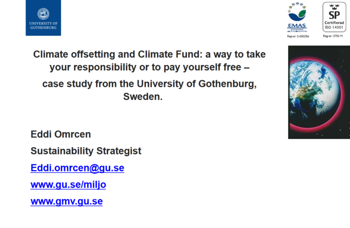Click the Earth globe image
Image resolution: width=350 pixels, height=228 pixels.
[x=319, y=92]
